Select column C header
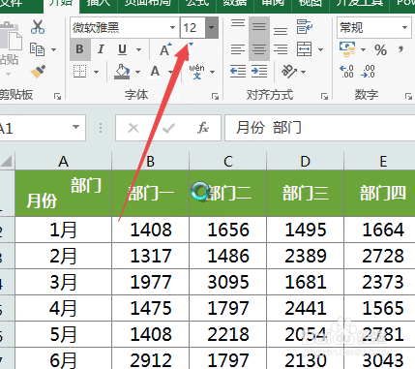This screenshot has width=415, height=369. pos(228,161)
